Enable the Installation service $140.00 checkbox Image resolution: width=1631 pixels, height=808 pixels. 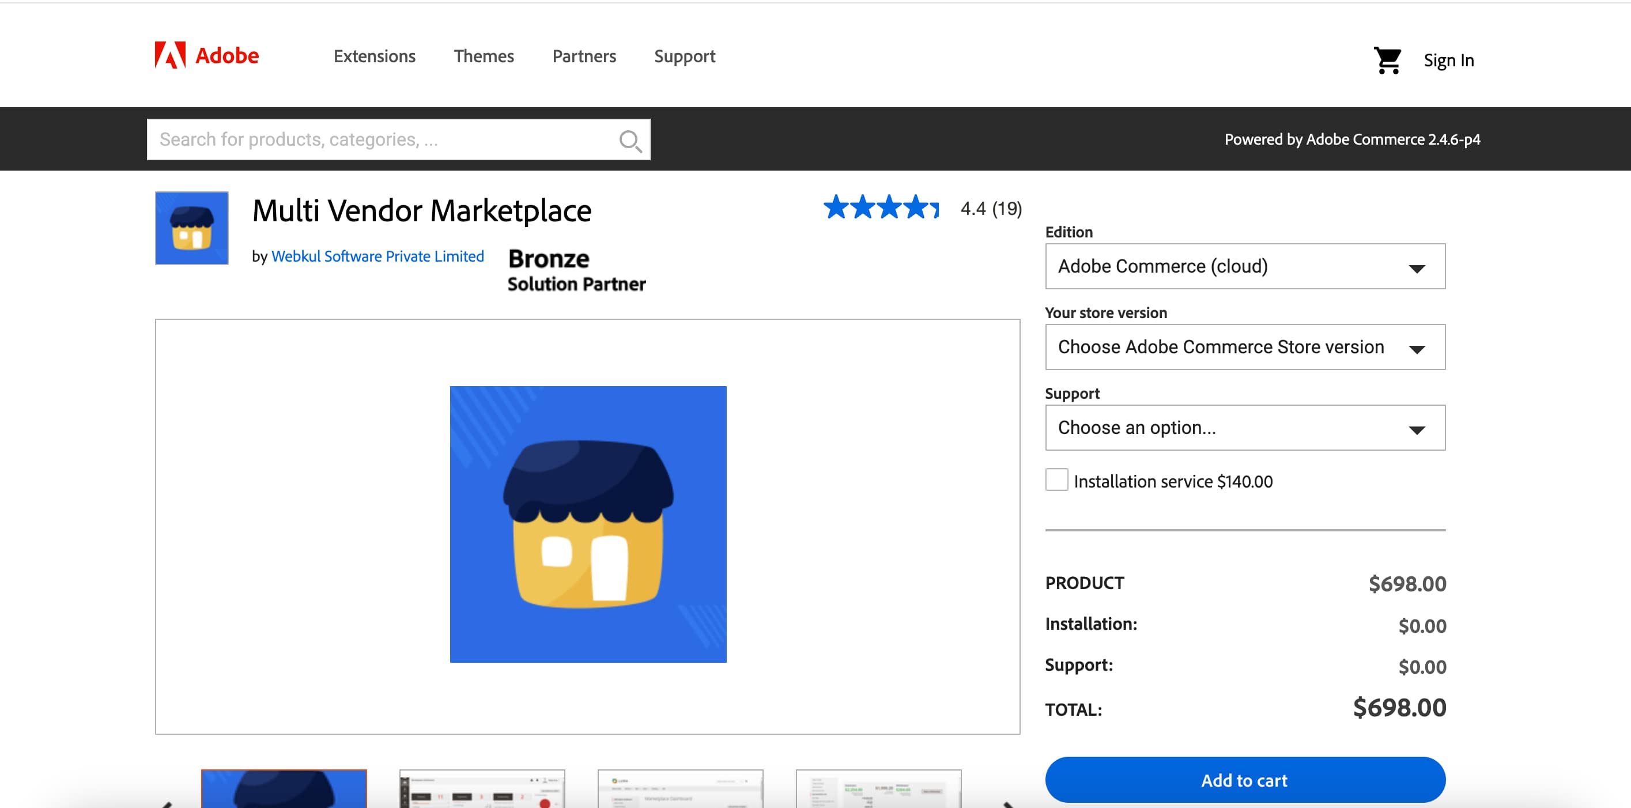click(x=1056, y=480)
